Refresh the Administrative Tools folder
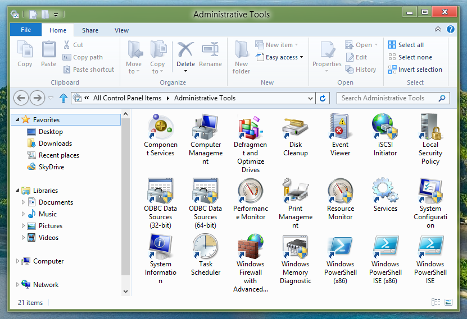 point(323,98)
